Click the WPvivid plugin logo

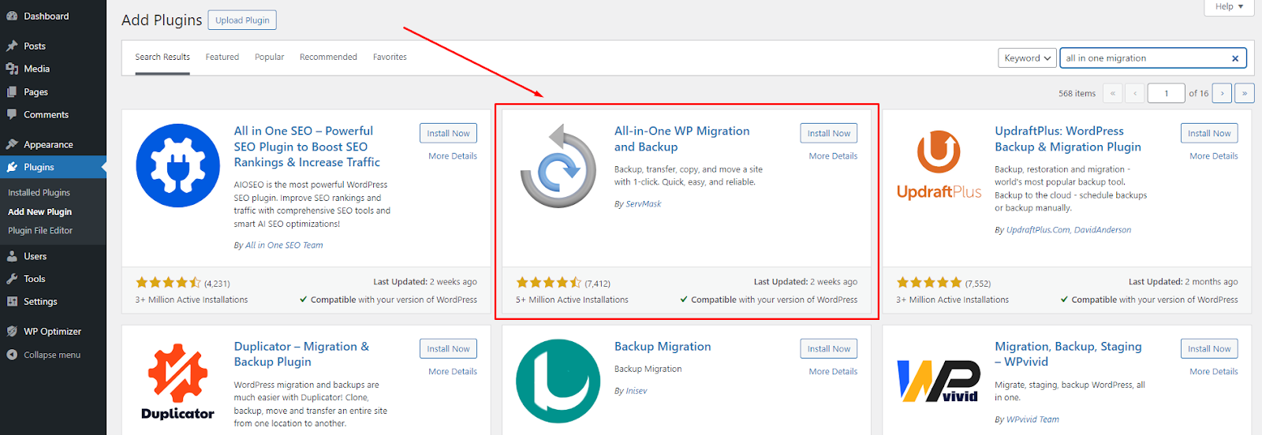pos(939,381)
